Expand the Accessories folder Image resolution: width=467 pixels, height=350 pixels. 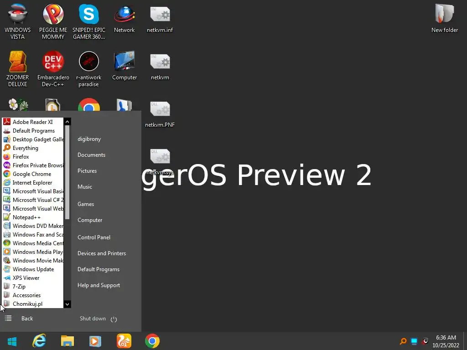point(33,295)
